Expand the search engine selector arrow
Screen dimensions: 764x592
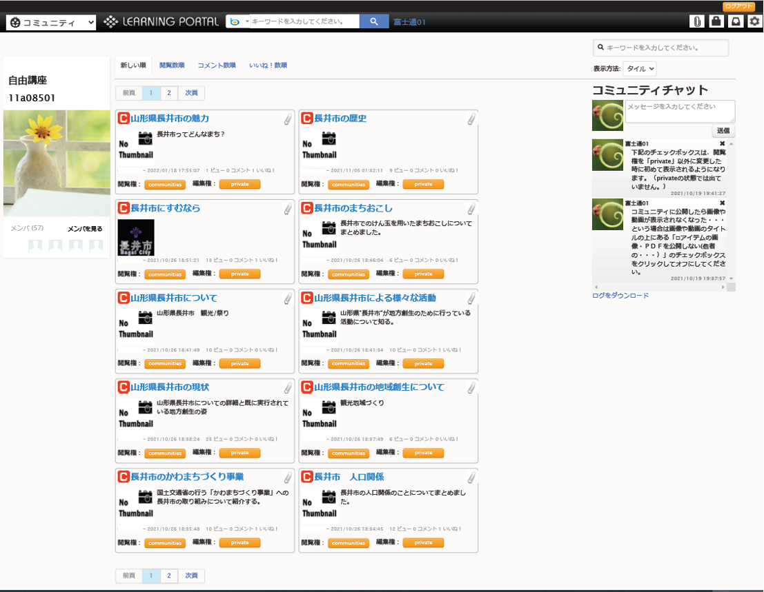tap(247, 22)
